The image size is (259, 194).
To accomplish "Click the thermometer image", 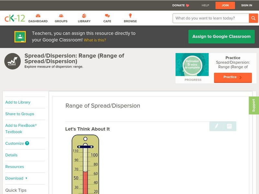I will (85, 164).
